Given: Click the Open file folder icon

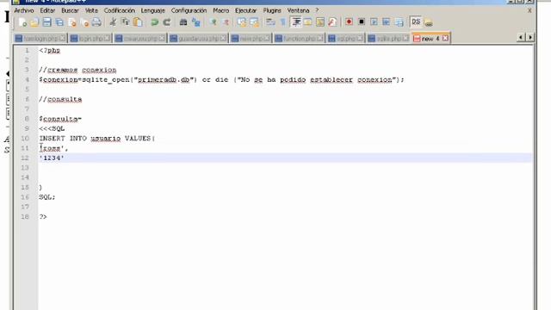Looking at the screenshot, I should click(34, 22).
